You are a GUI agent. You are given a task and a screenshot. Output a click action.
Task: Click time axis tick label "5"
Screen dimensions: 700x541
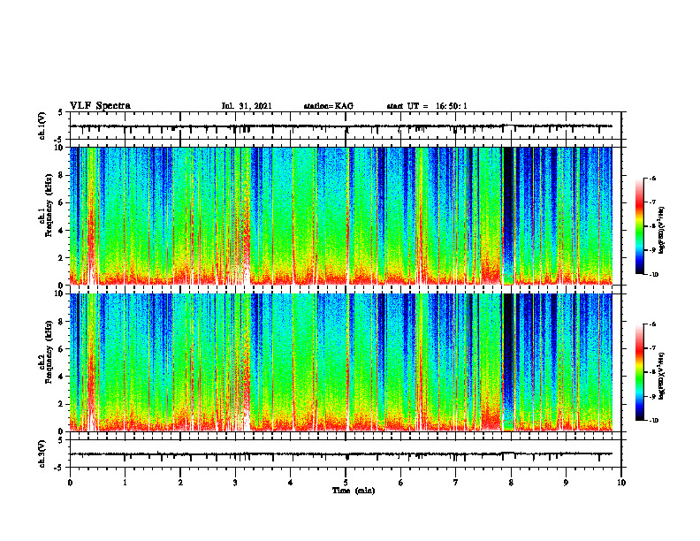click(x=346, y=483)
